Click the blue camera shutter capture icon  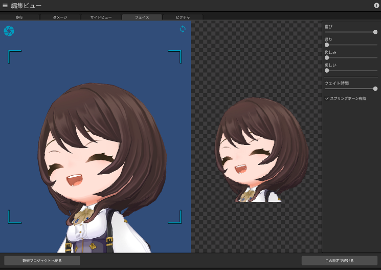point(9,31)
